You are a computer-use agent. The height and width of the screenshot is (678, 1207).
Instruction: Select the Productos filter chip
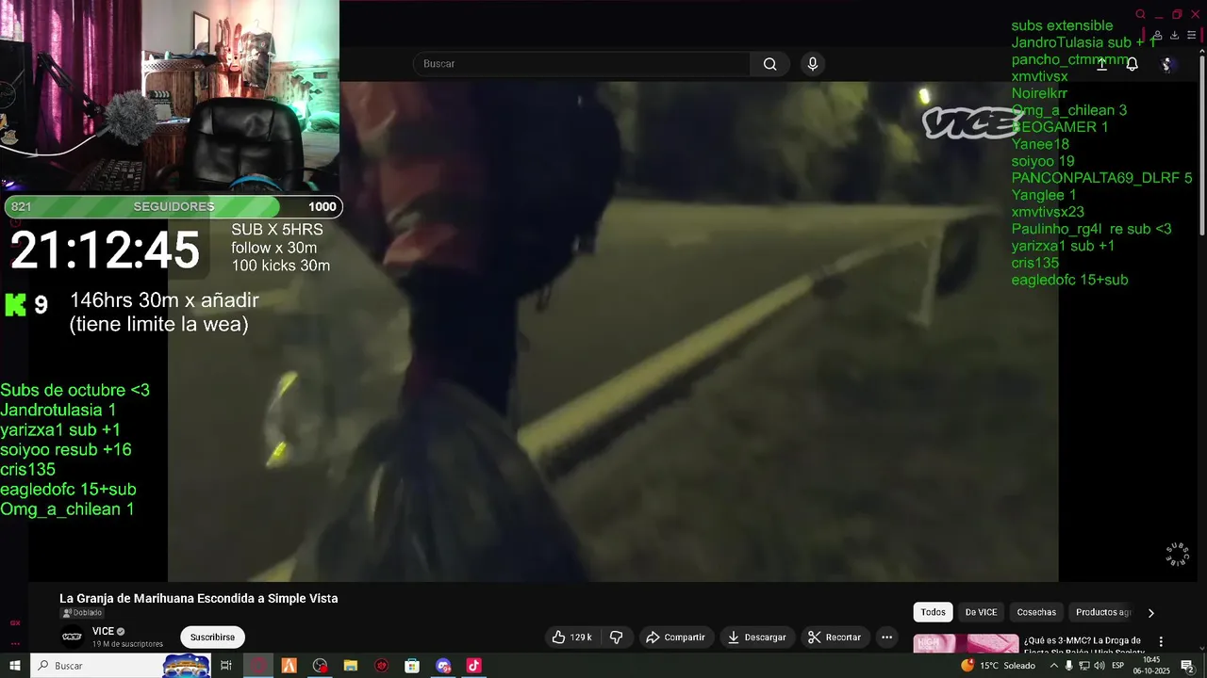click(x=1103, y=612)
